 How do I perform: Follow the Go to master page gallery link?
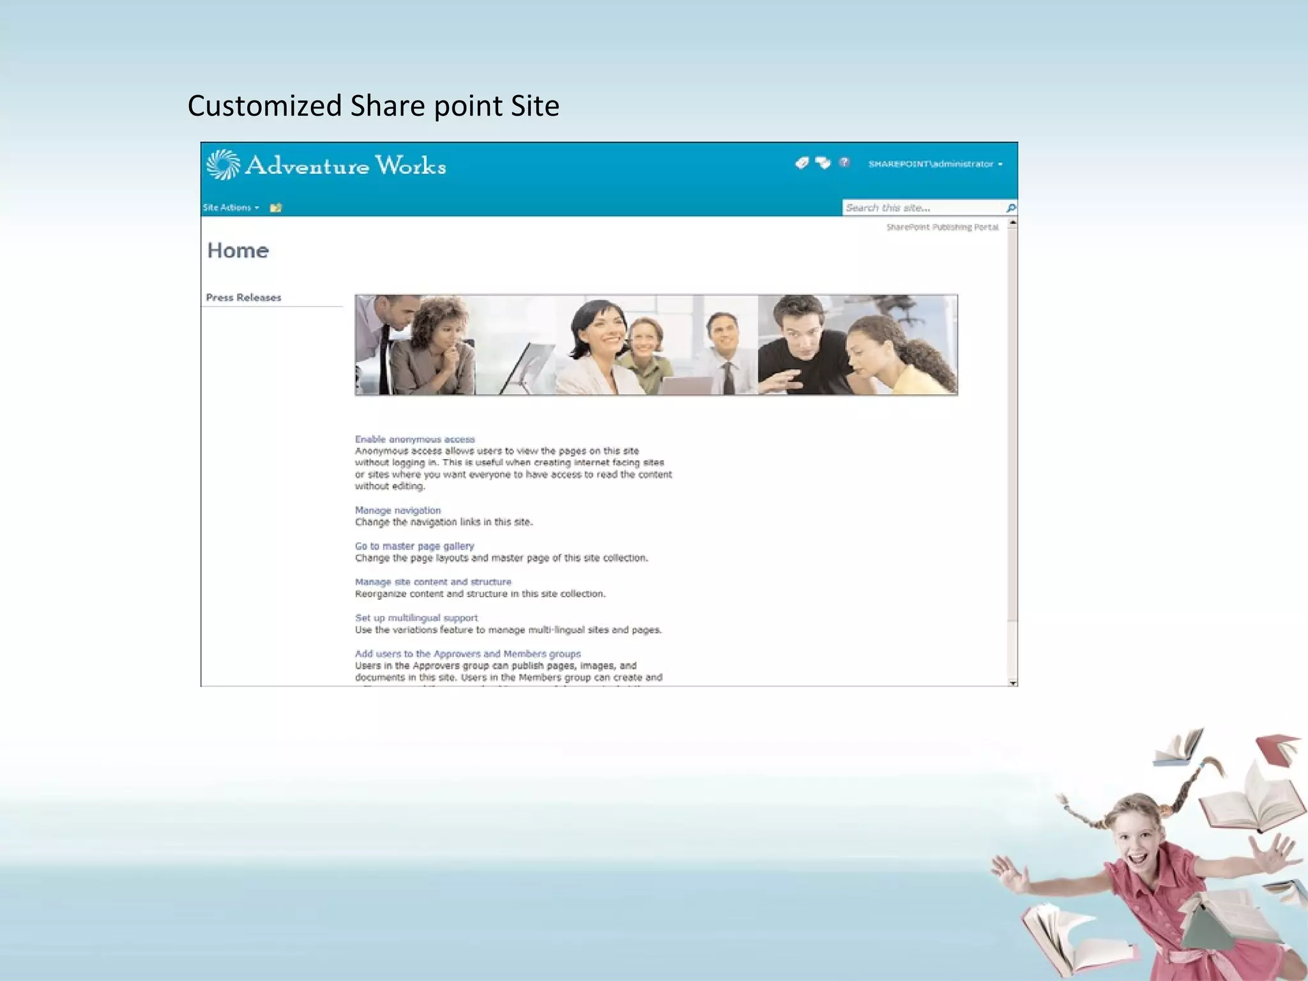pyautogui.click(x=414, y=546)
